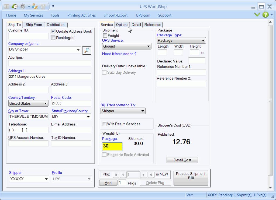The width and height of the screenshot is (276, 200).
Task: Open the green Help question mark icon
Action: pos(265,15)
